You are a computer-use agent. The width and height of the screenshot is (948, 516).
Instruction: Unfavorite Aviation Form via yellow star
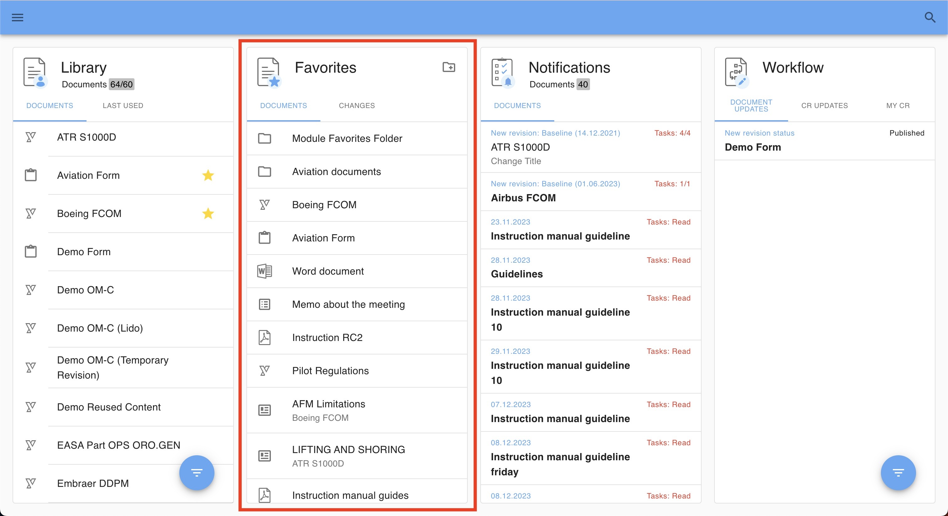coord(208,175)
